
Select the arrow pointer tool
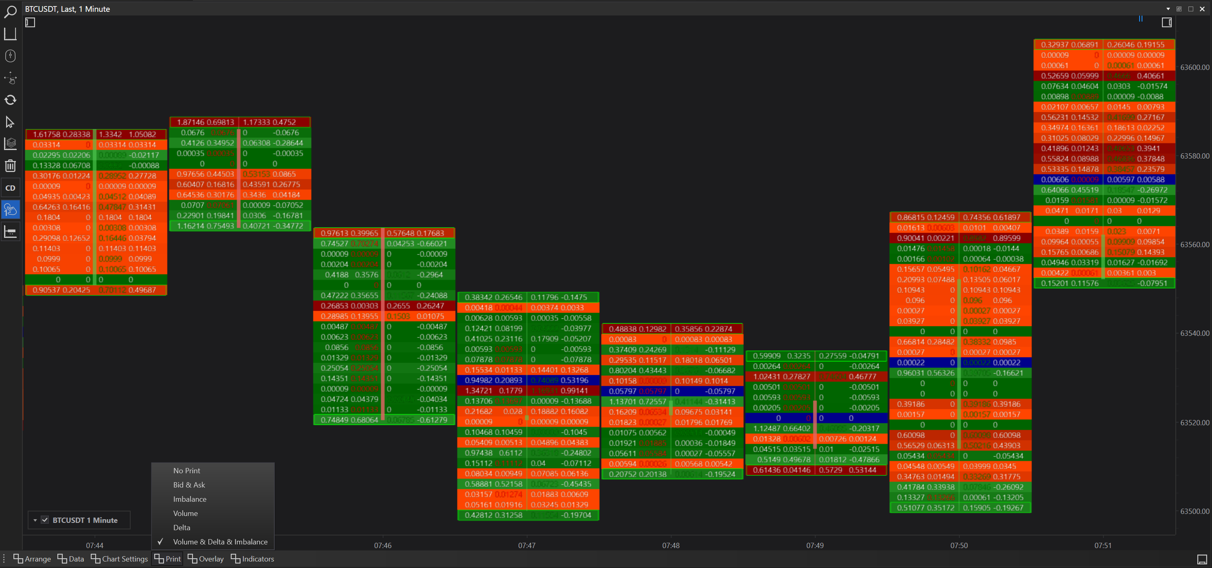pos(10,122)
